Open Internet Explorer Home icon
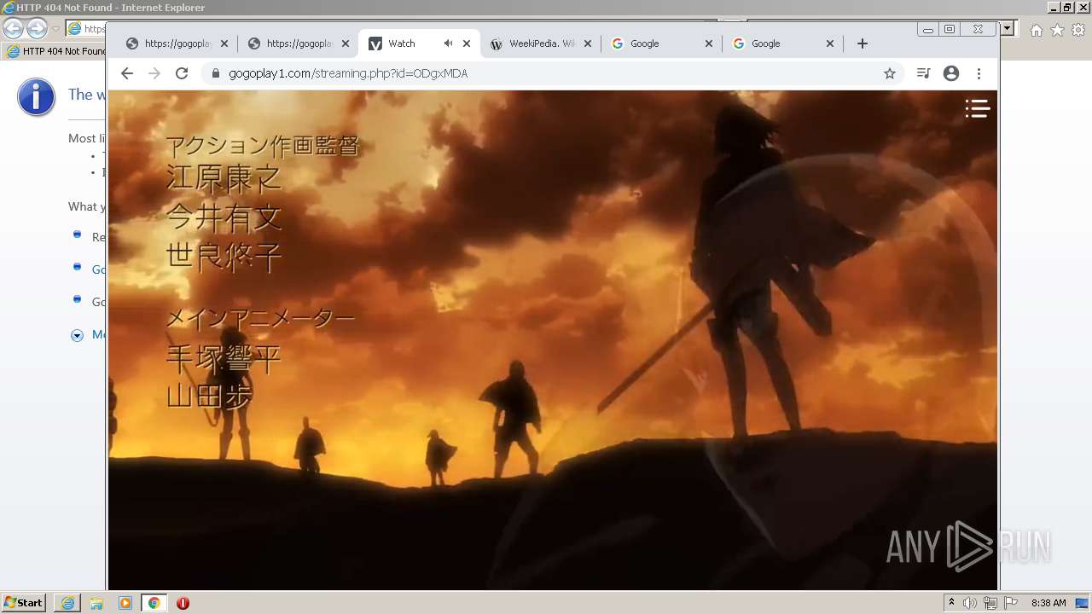This screenshot has height=614, width=1092. (1036, 30)
